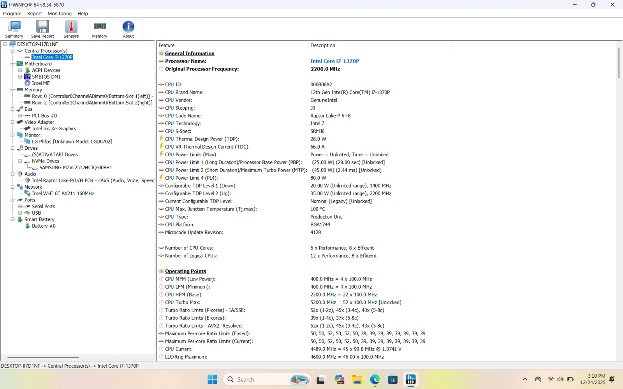Open the Summary toolbar icon
Viewport: 623px width, 389px height.
click(14, 29)
